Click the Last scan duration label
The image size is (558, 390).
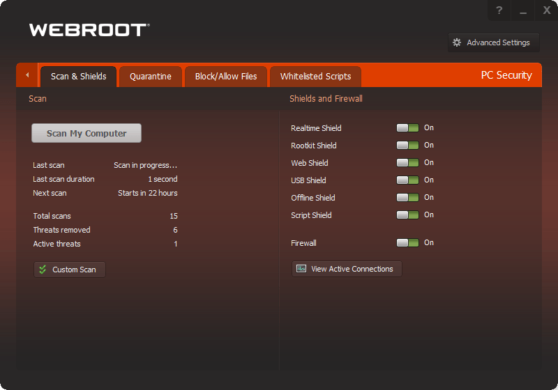63,179
